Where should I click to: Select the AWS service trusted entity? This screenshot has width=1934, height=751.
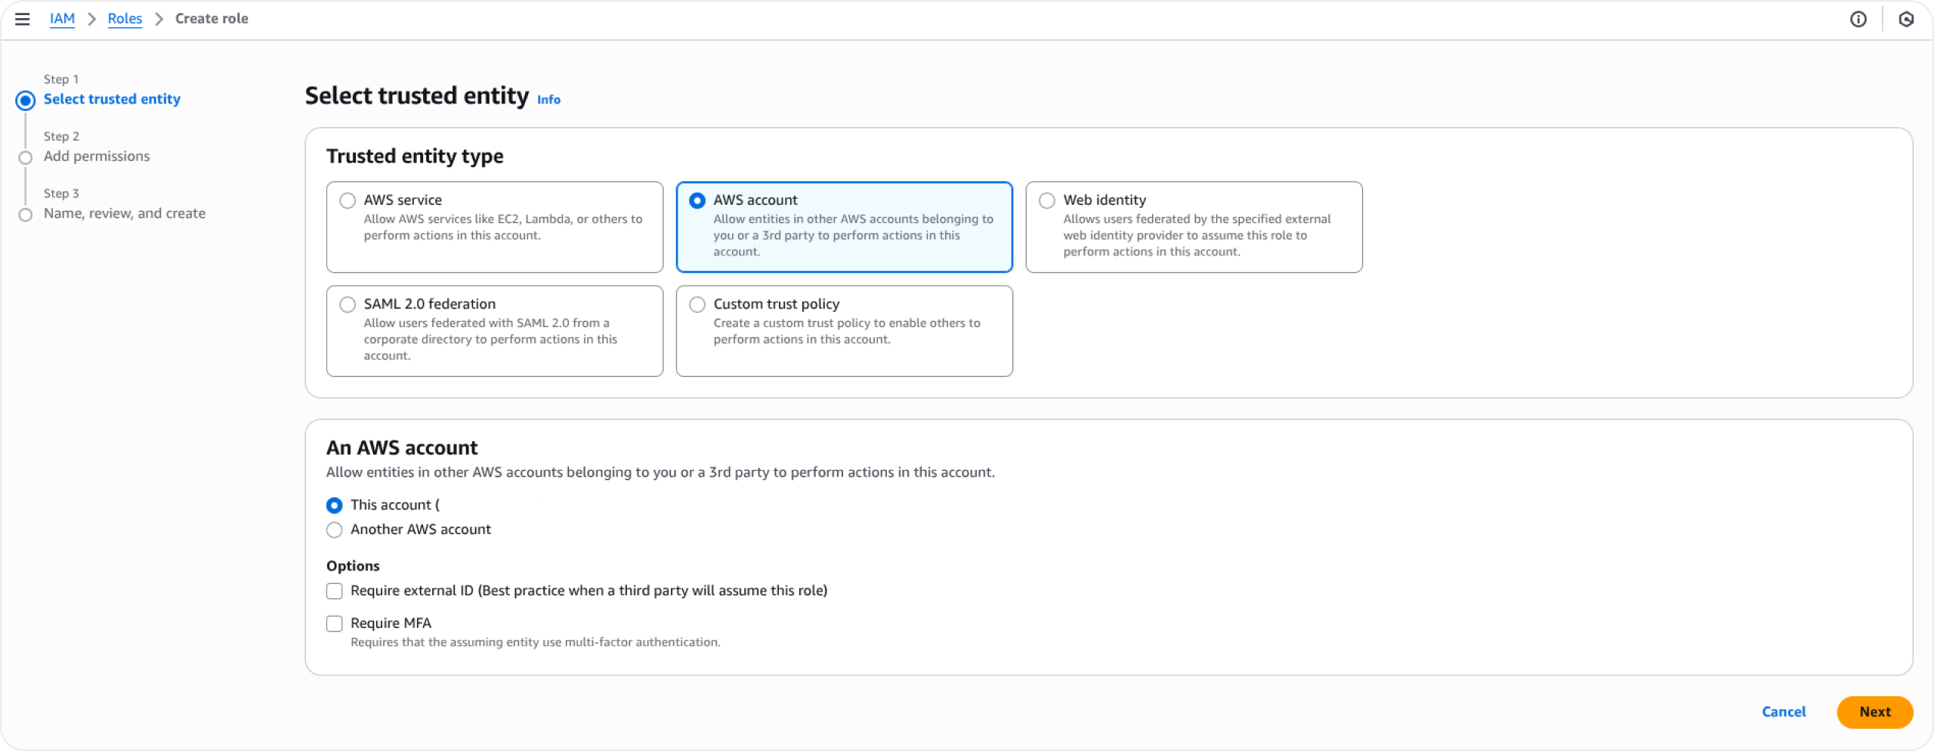click(x=348, y=200)
